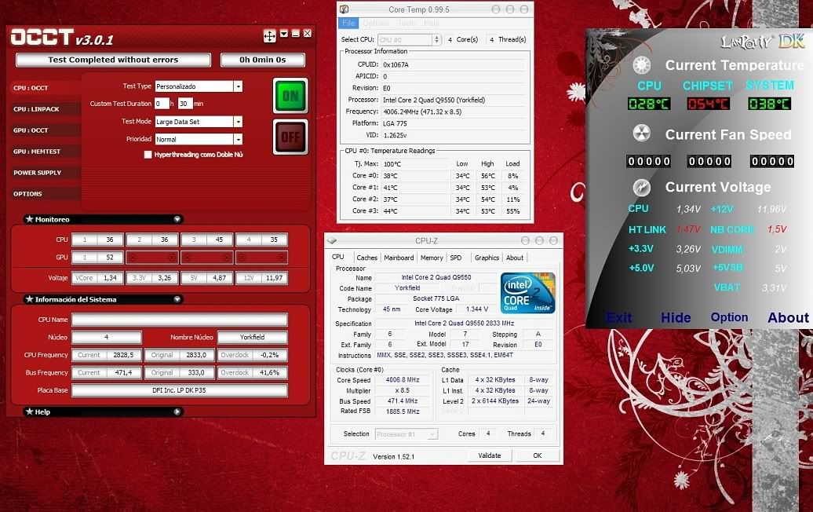Click the Validate button in CPU-Z
813x512 pixels.
(490, 455)
